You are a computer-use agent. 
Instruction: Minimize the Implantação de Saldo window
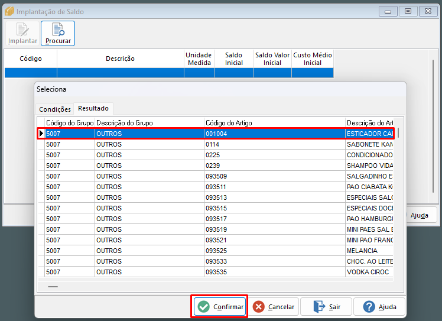point(388,12)
